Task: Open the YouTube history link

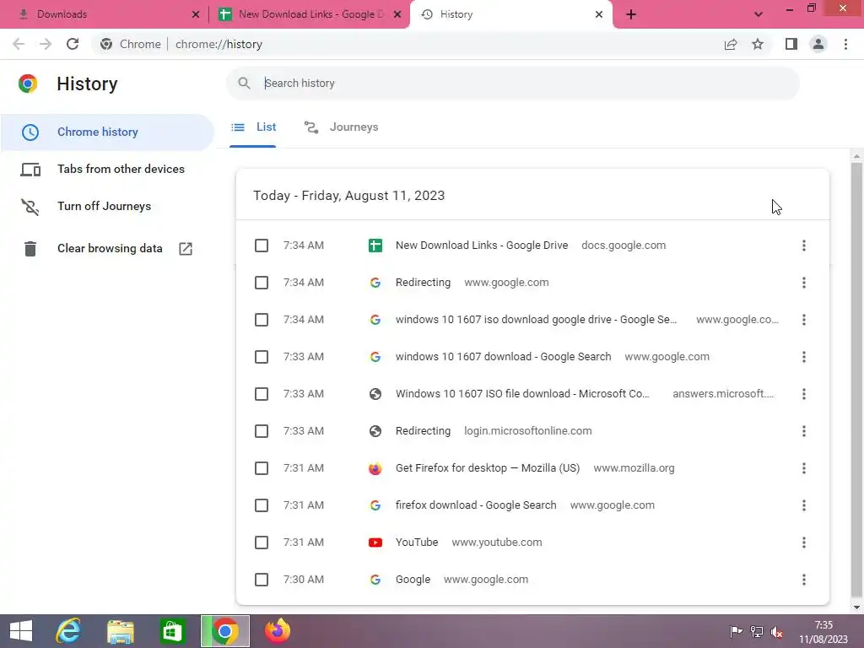Action: click(x=417, y=543)
